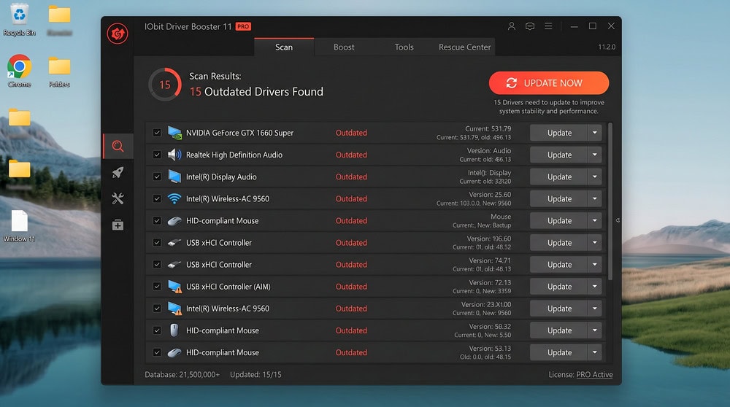Open dropdown arrow for Wireless-AC 9560 version 25.60
Viewport: 730px width, 407px height.
click(x=594, y=198)
